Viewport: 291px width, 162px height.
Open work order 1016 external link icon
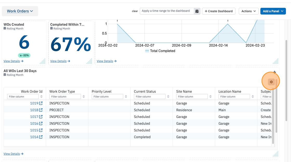point(41,123)
